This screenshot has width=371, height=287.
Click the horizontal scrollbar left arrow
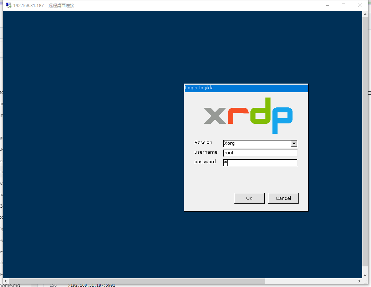(x=6, y=281)
